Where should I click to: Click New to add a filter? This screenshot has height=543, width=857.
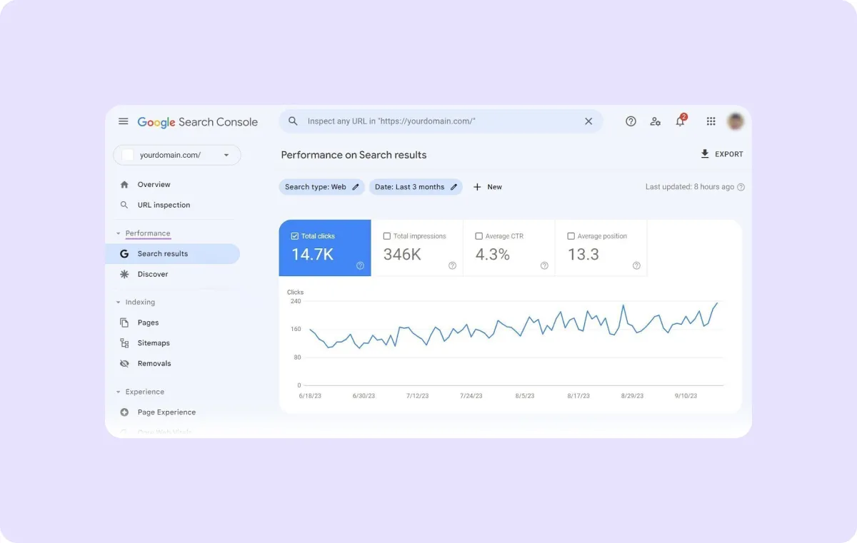(494, 187)
